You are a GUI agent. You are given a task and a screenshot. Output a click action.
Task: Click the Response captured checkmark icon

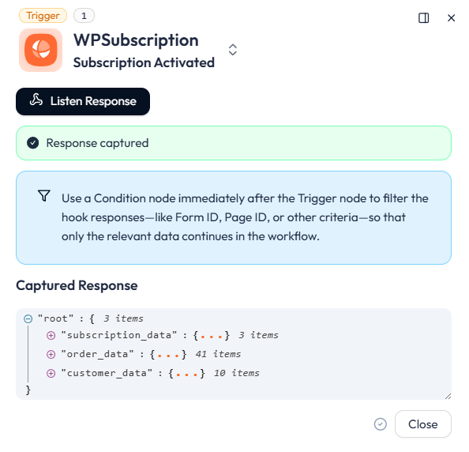[33, 143]
